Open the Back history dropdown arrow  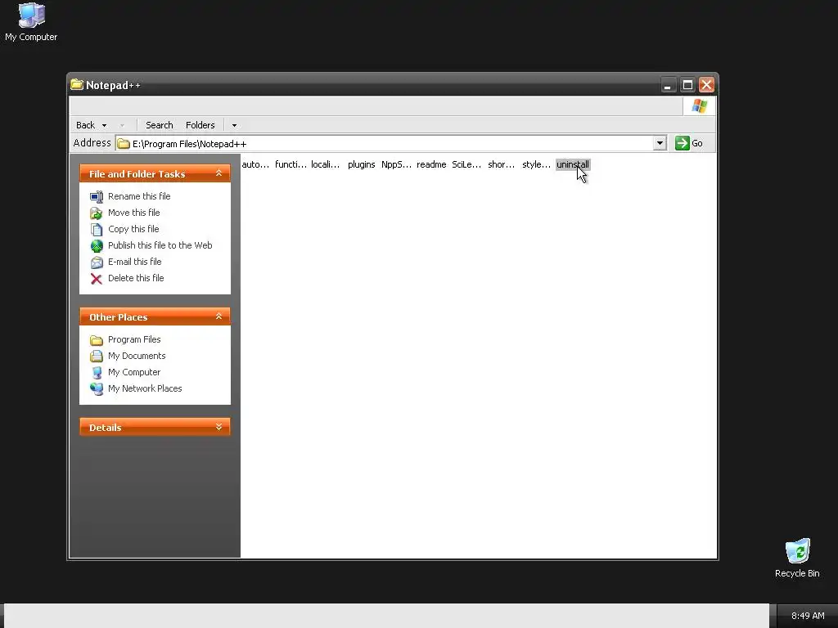[x=104, y=125]
